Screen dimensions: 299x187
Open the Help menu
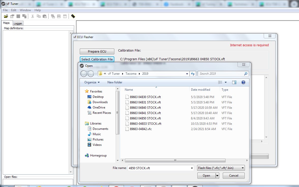[38, 10]
